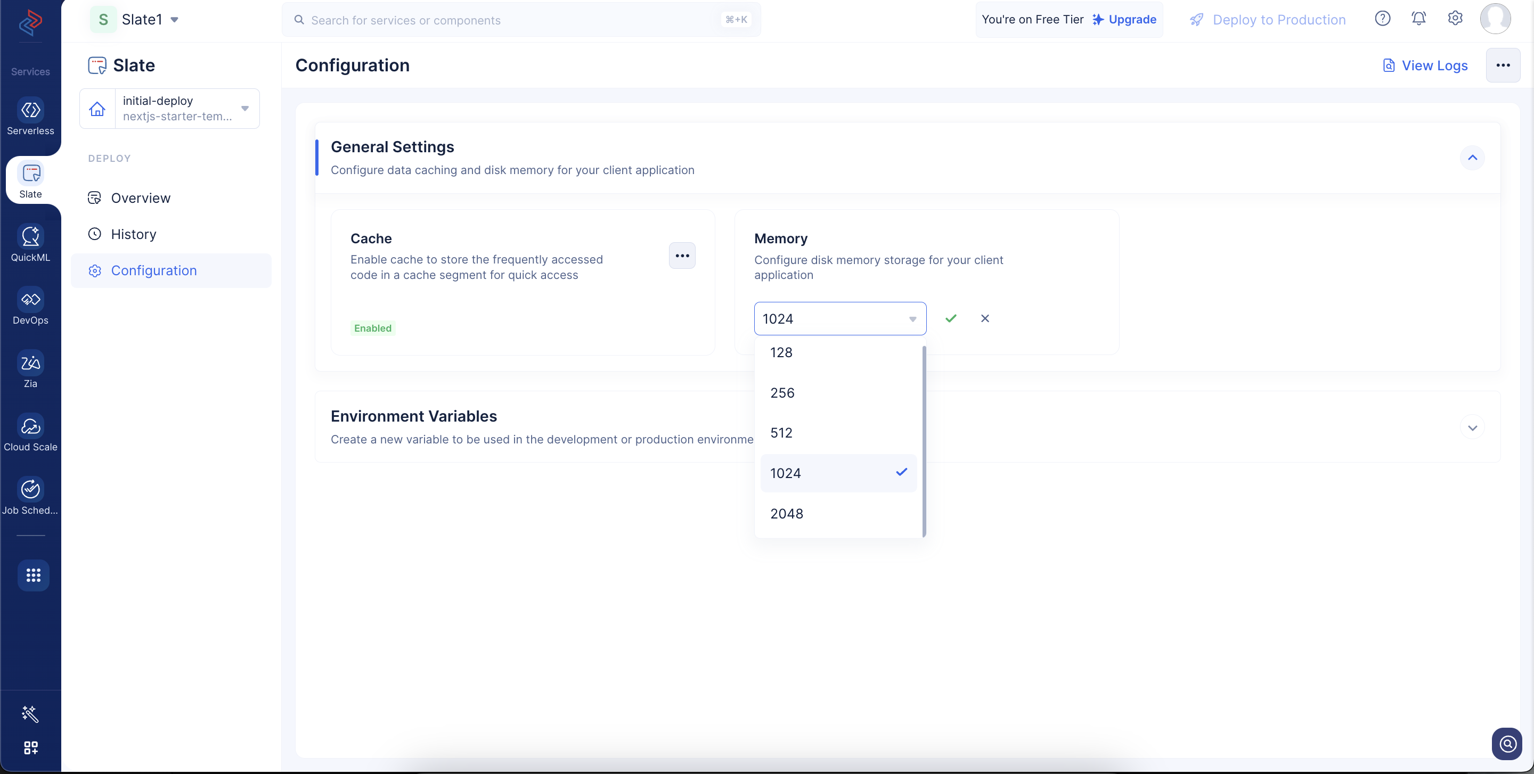Screen dimensions: 1534x774
Task: Open the initial-deploy deployment dropdown
Action: pyautogui.click(x=170, y=108)
